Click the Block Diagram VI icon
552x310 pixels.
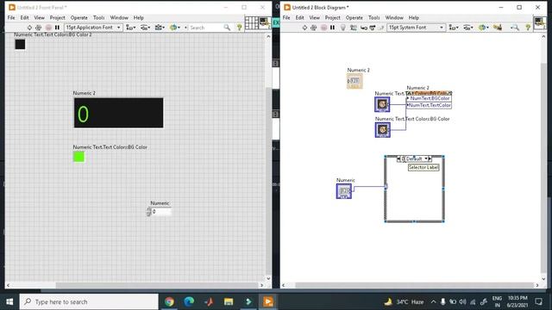click(539, 23)
